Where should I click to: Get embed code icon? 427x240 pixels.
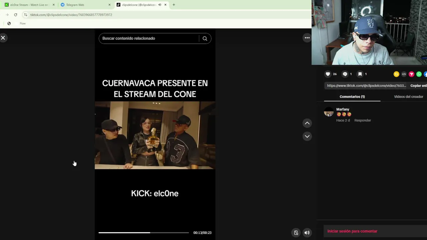(x=404, y=74)
